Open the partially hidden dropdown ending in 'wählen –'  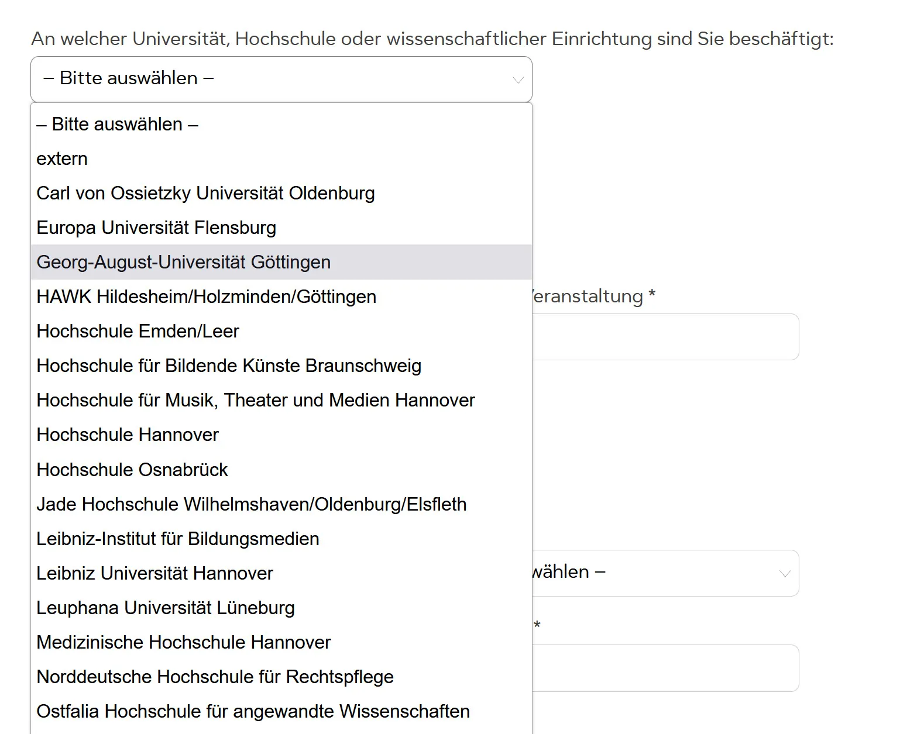click(x=665, y=573)
